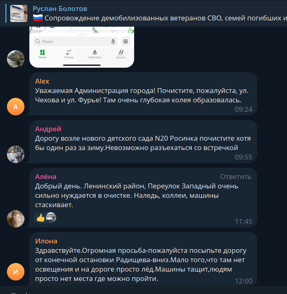Select the Проезд tab in the map screenshot

coord(68,54)
